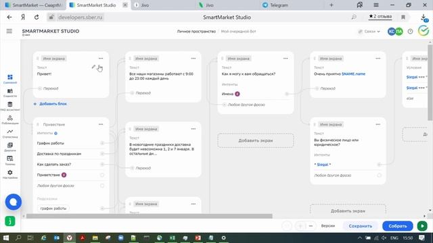Screen dimensions: 433x243
Task: Click the help question mark in header
Action: click(x=411, y=32)
